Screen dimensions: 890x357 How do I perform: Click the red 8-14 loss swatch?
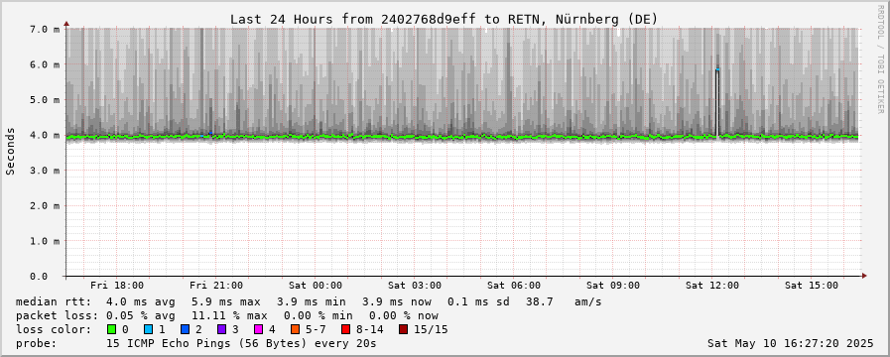pos(345,329)
